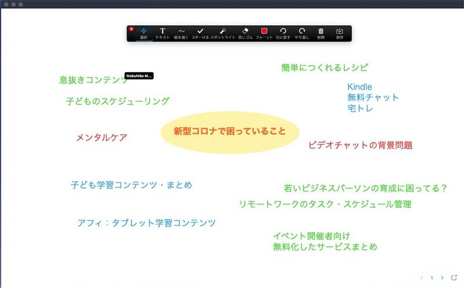This screenshot has width=464, height=288.
Task: Select リモートワークのタスク・スケジュール管理 text
Action: pyautogui.click(x=325, y=204)
